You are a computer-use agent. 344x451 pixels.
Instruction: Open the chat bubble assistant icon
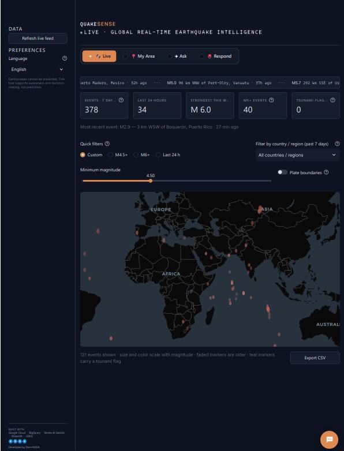tap(330, 439)
